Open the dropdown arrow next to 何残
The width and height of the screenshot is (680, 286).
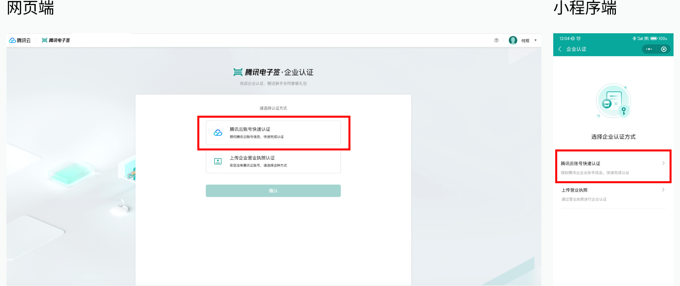[535, 40]
